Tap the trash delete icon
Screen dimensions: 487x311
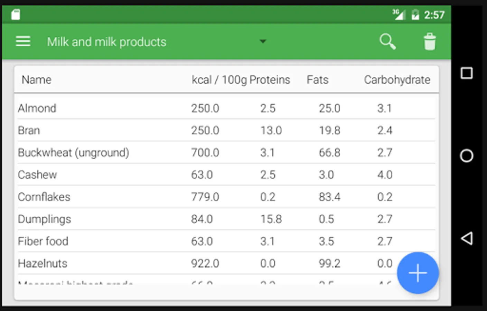[x=430, y=42]
